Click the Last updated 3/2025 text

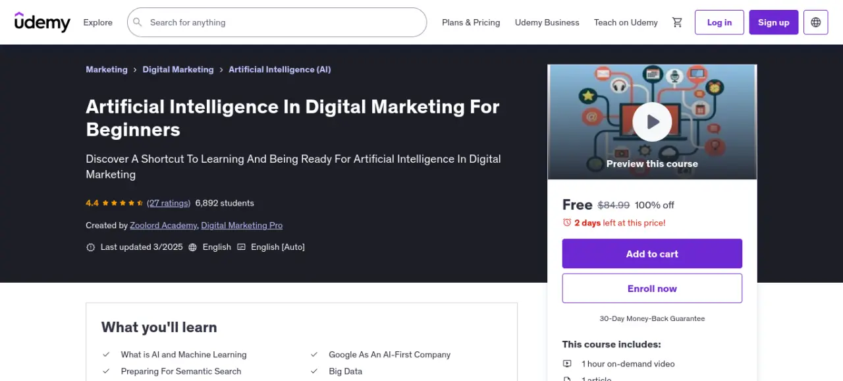pyautogui.click(x=141, y=247)
